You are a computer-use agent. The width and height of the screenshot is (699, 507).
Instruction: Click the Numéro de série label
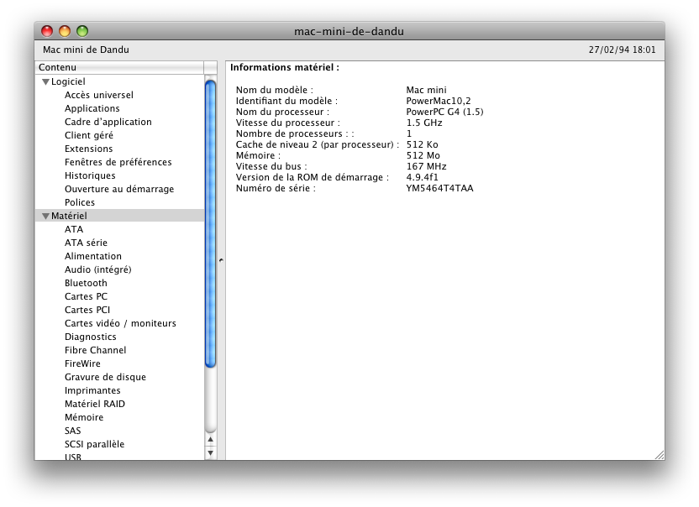tap(276, 188)
